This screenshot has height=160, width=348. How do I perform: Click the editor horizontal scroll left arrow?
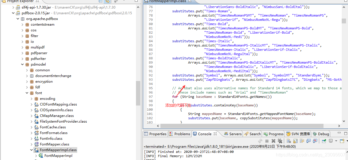158,126
